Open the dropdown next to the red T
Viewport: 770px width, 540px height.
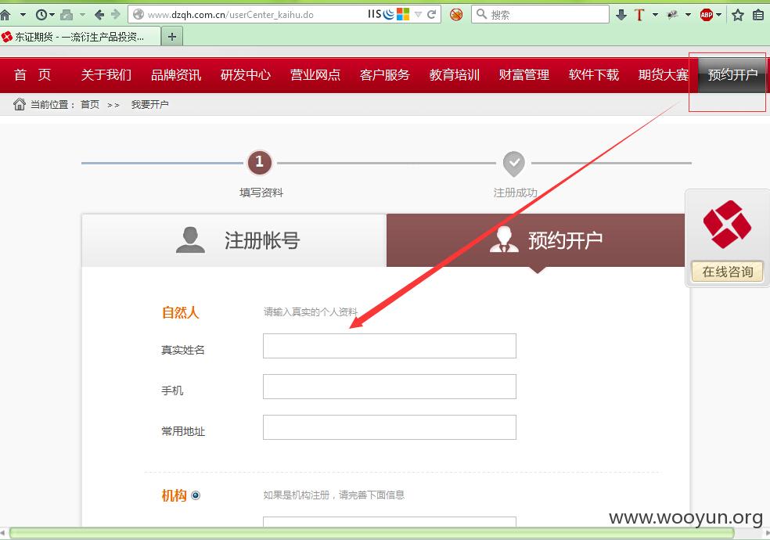point(655,15)
